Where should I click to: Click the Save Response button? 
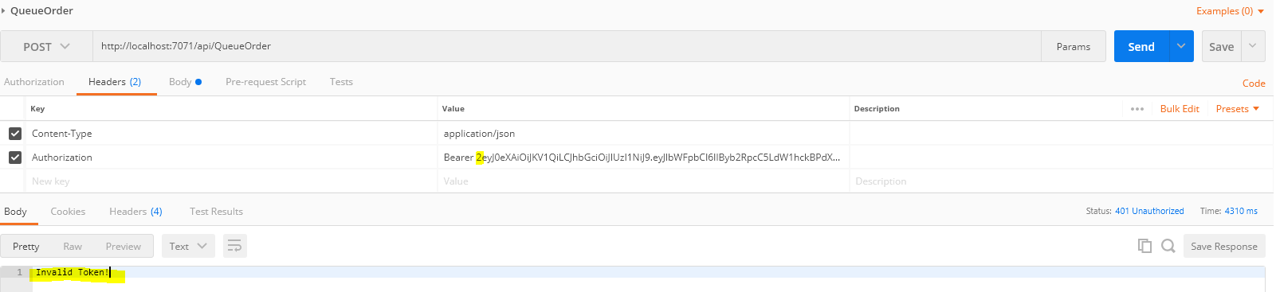1224,246
